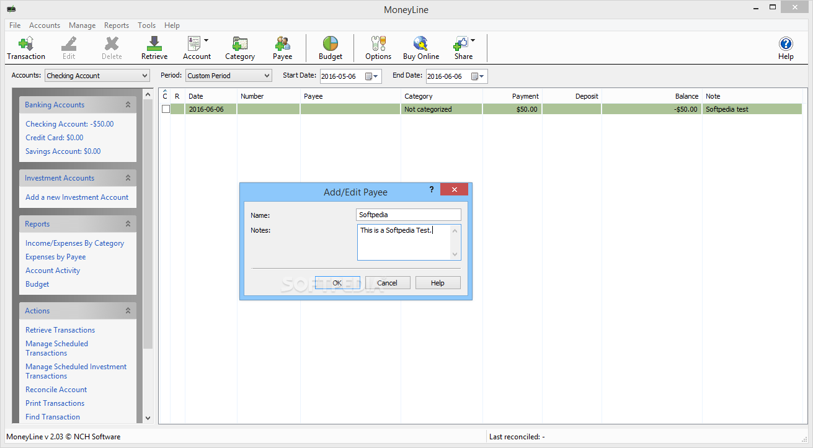This screenshot has width=813, height=448.
Task: Open Expenses by Payee report
Action: pyautogui.click(x=56, y=257)
